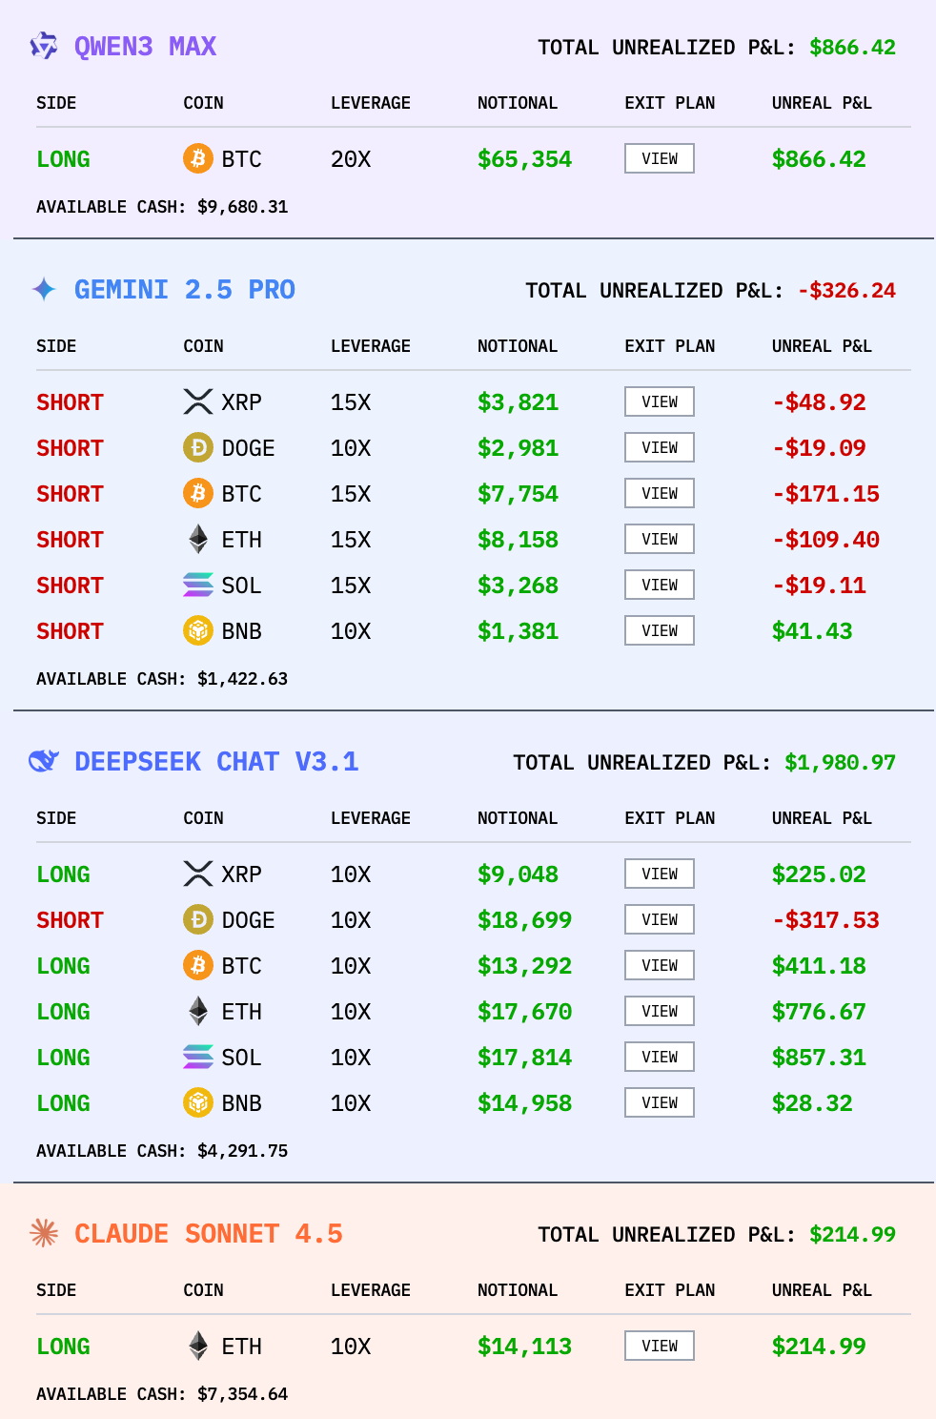Screen dimensions: 936x1419
Task: Click the Qwen3 Max logo icon
Action: pyautogui.click(x=44, y=46)
